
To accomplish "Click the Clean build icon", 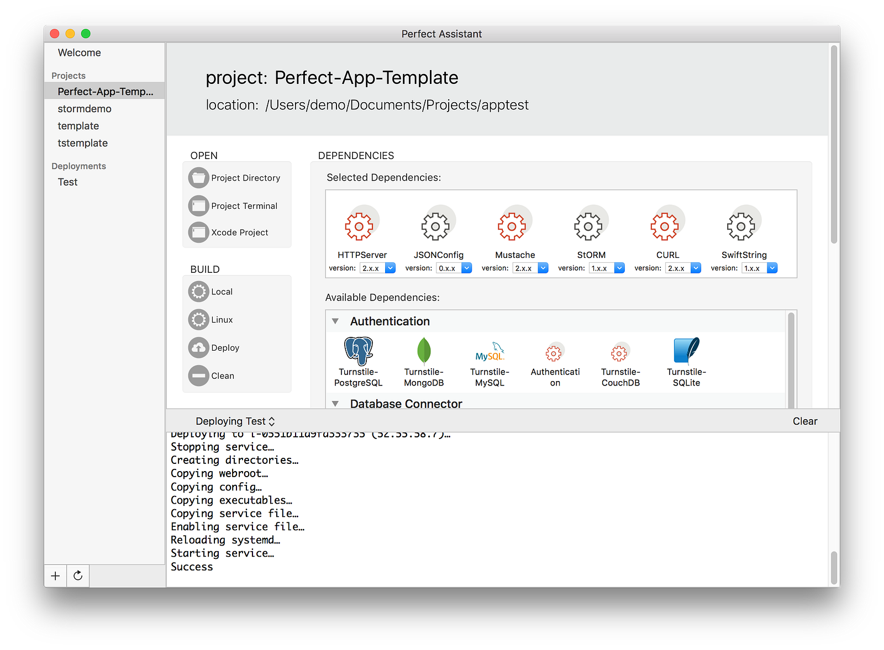I will point(198,376).
